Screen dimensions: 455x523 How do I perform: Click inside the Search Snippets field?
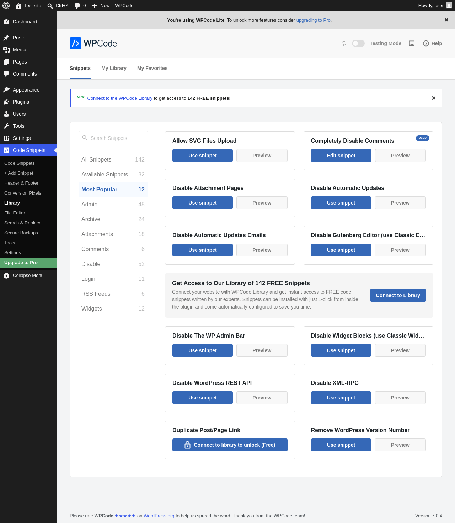113,138
